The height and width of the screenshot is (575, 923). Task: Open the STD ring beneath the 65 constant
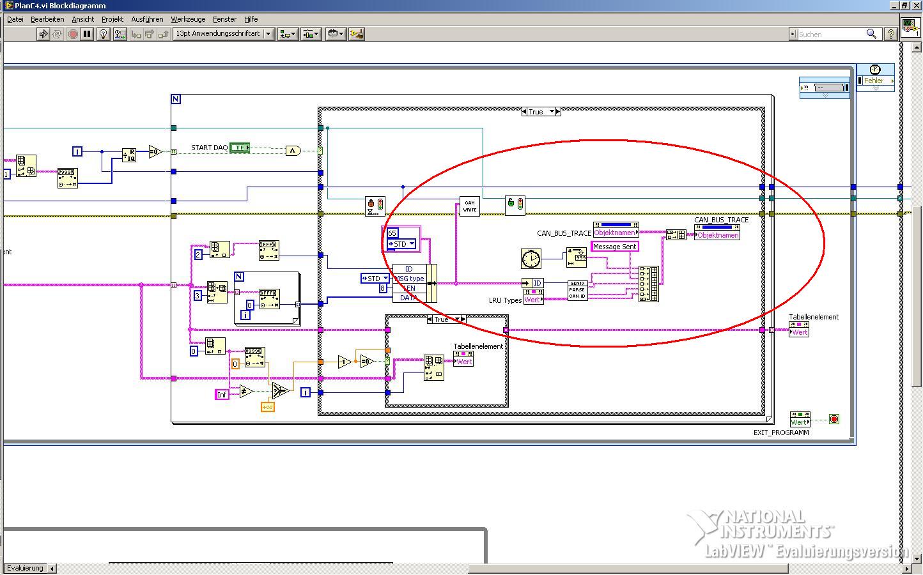pyautogui.click(x=401, y=244)
